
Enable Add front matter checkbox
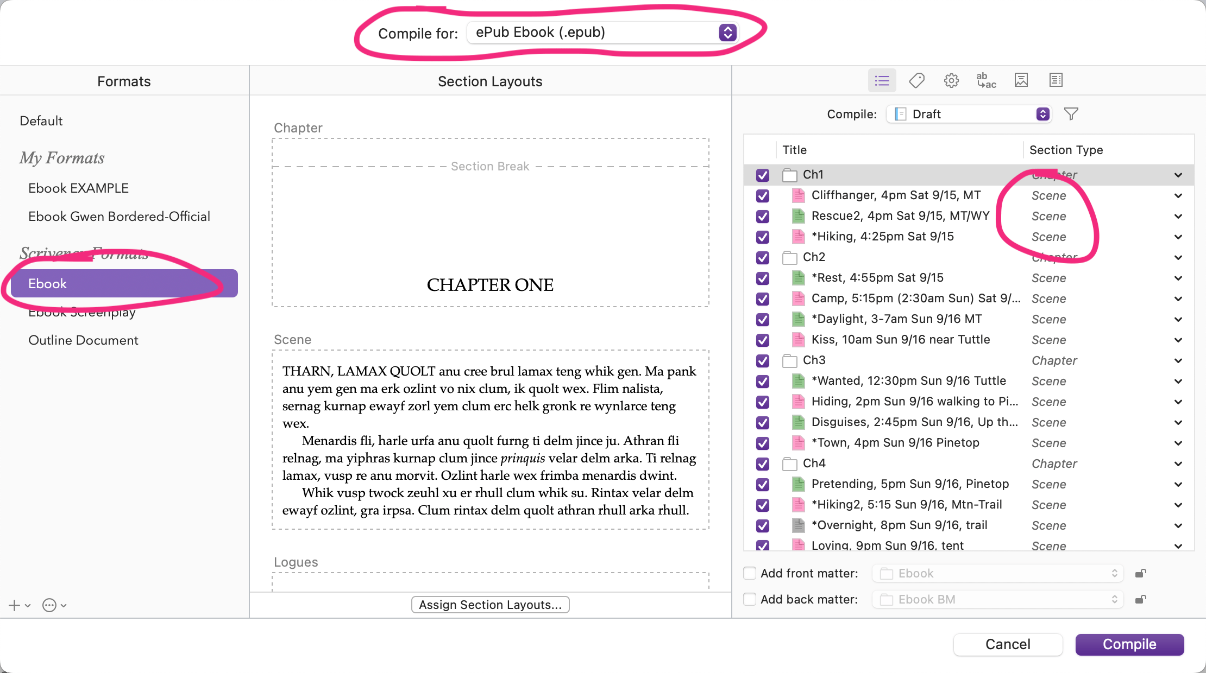[x=750, y=573]
